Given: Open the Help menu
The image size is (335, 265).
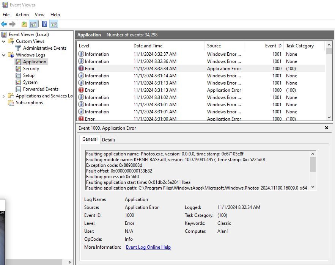Looking at the screenshot, I should [x=55, y=15].
